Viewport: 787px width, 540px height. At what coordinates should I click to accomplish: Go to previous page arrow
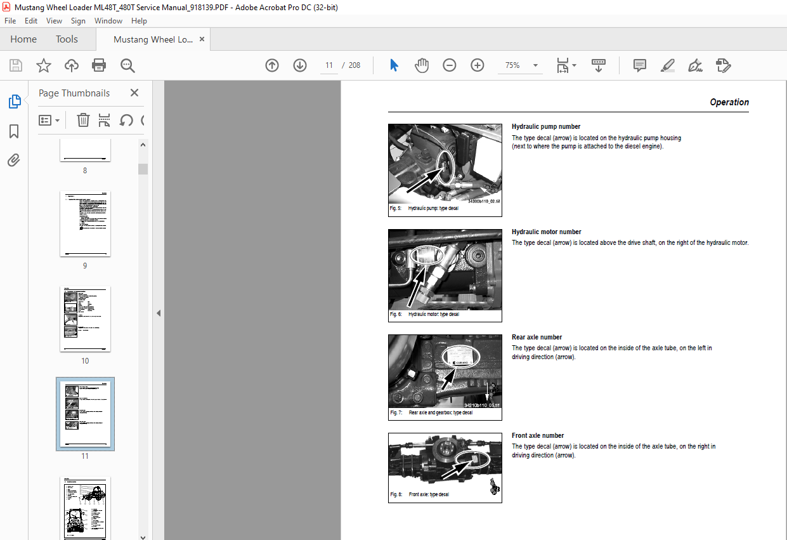272,65
